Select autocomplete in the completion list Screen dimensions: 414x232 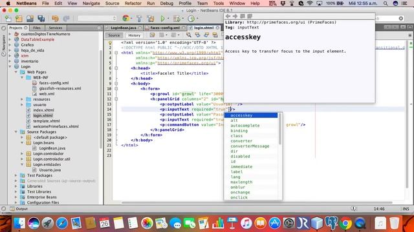coord(251,126)
